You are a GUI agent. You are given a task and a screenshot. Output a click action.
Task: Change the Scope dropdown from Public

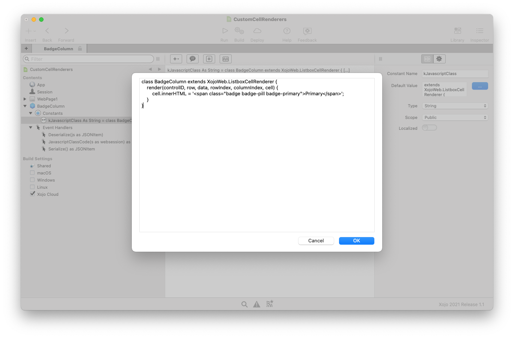click(455, 117)
